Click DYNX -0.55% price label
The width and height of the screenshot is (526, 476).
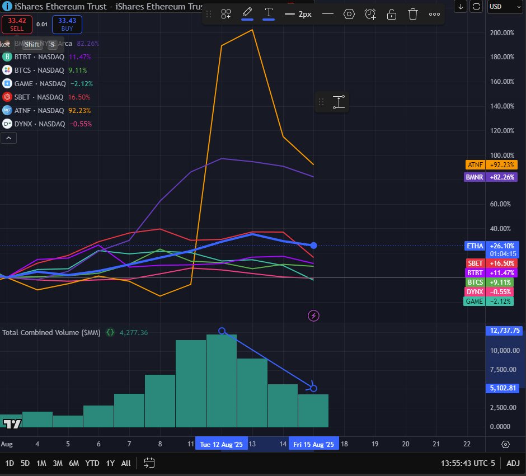tap(489, 291)
